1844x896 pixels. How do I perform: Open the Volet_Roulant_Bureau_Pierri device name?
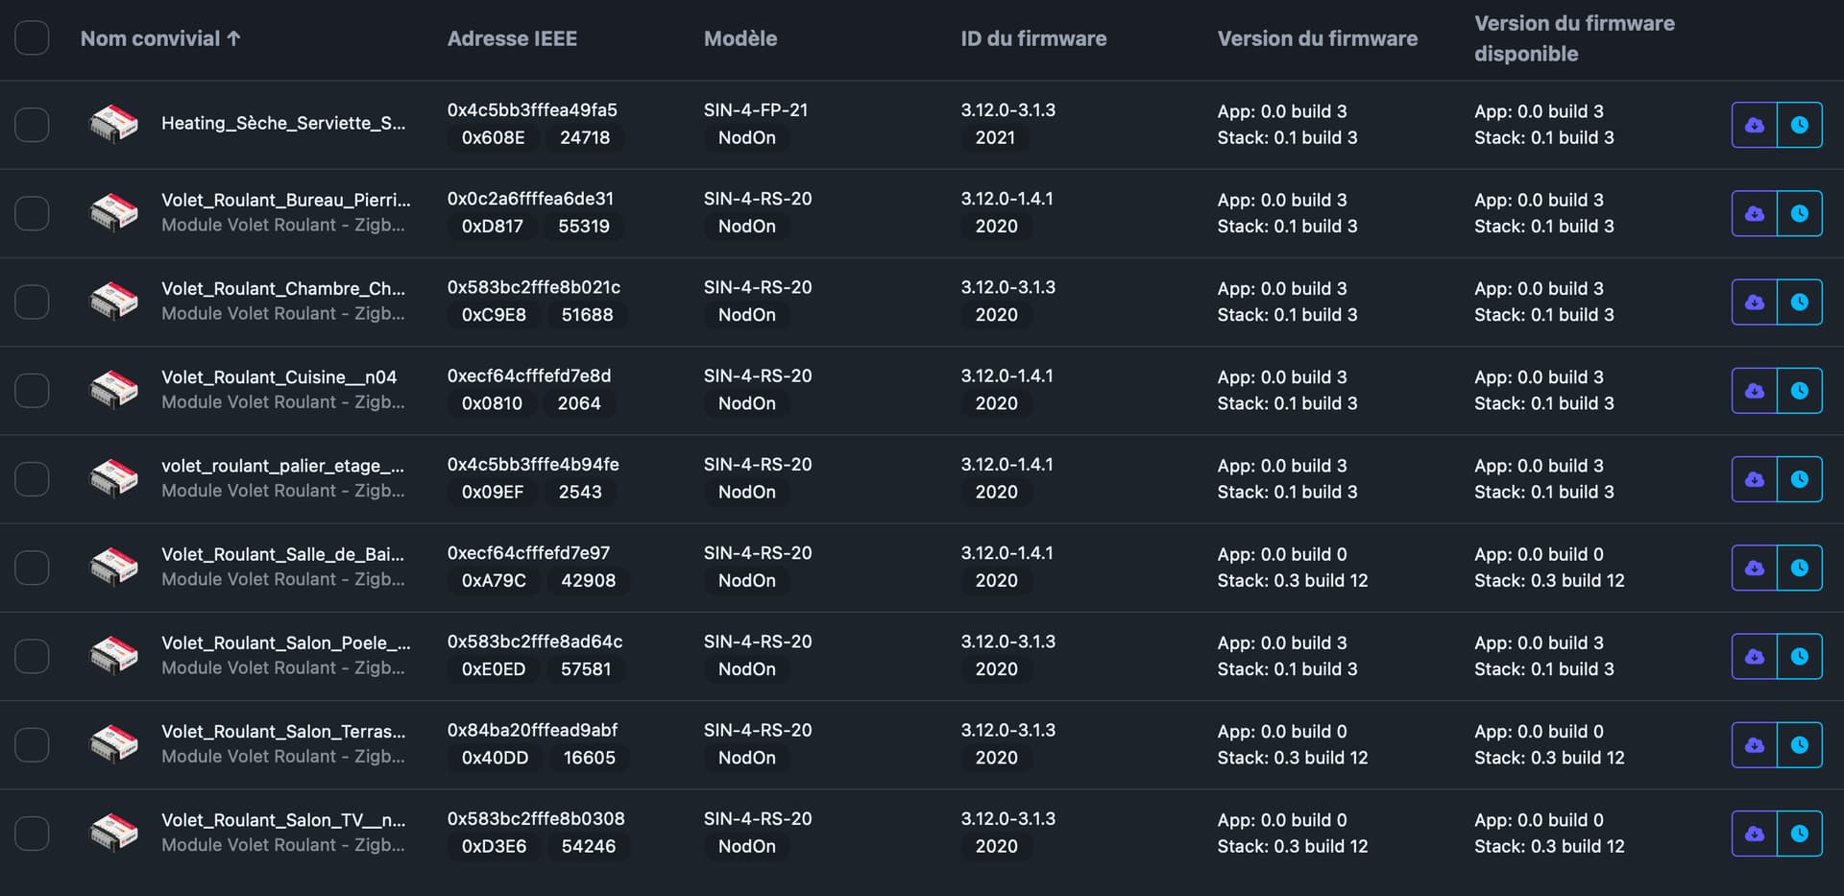pos(285,200)
